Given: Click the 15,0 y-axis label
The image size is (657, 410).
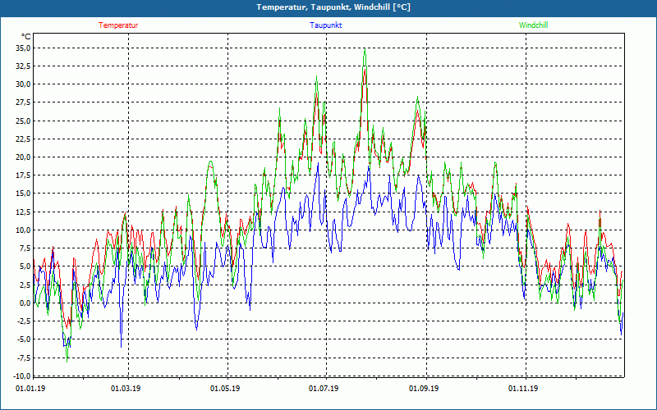Looking at the screenshot, I should 22,194.
